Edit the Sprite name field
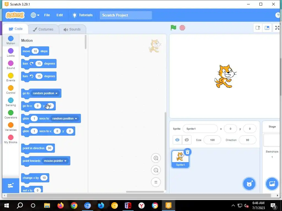 200,129
